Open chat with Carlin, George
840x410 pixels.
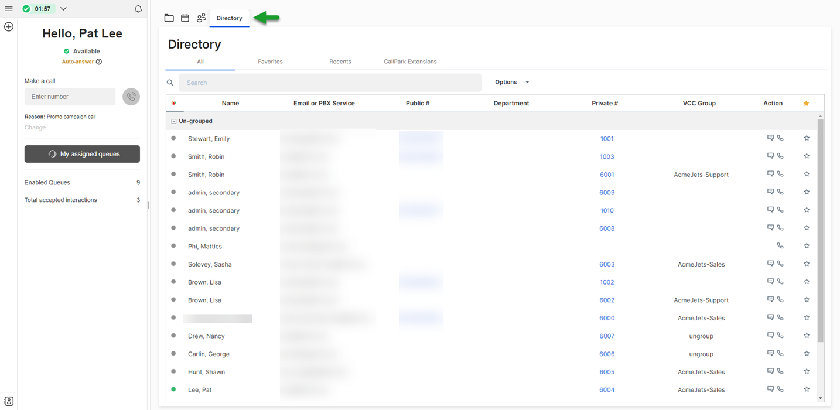(x=770, y=353)
